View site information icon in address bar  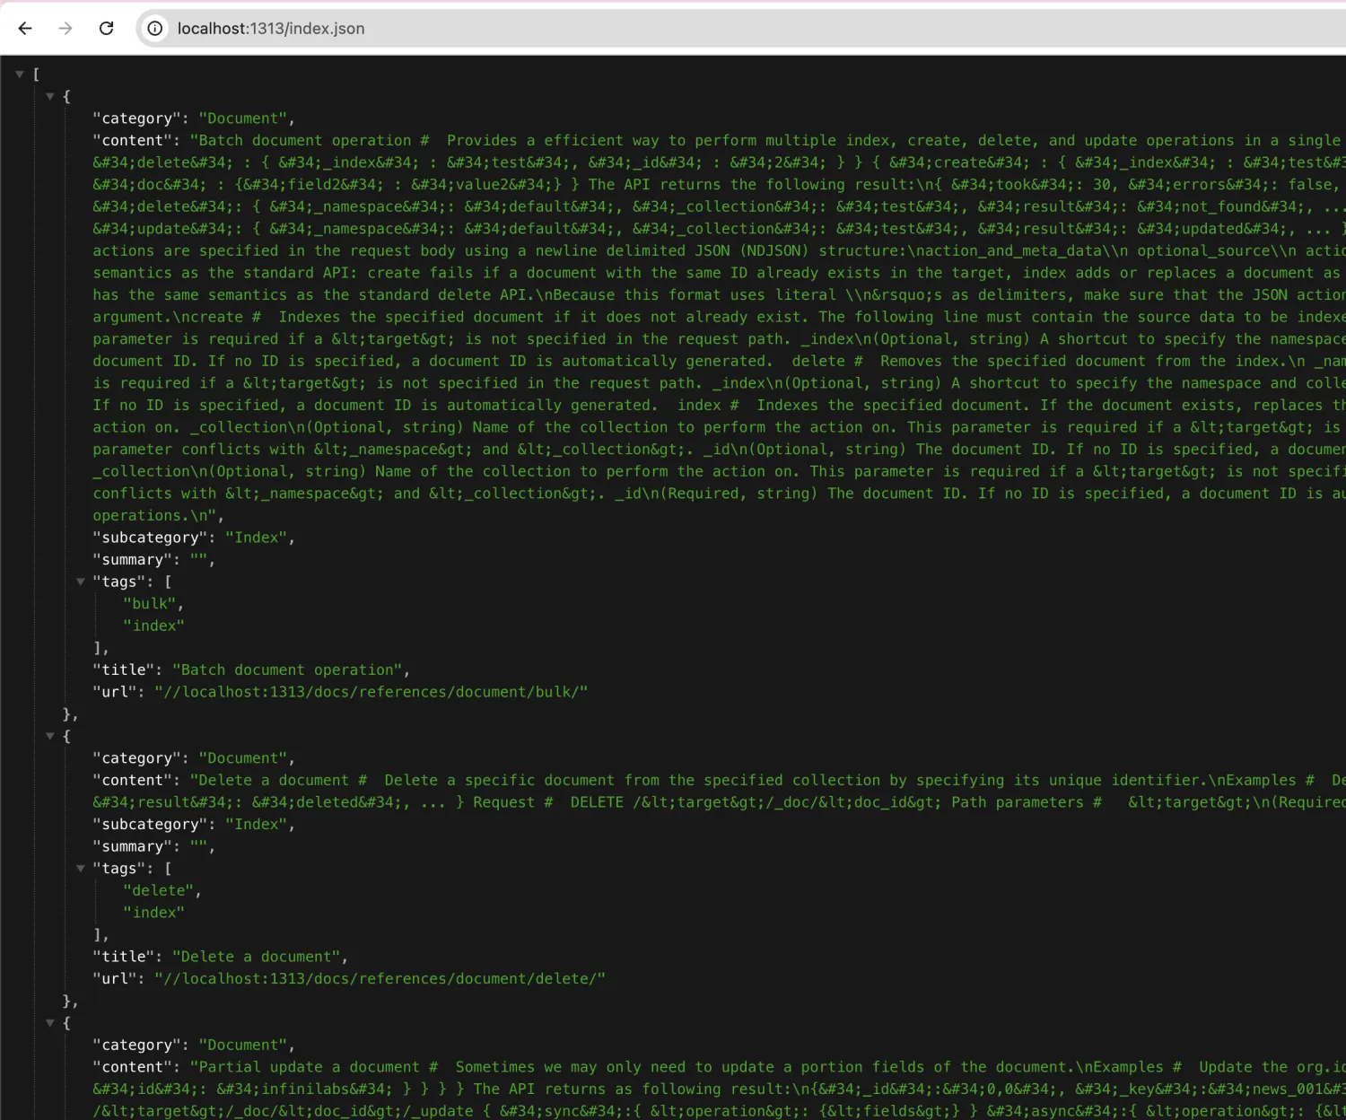[155, 29]
